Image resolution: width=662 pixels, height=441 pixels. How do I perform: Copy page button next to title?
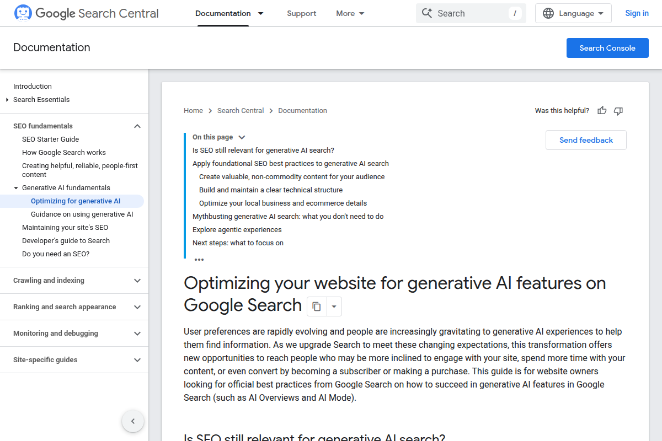(x=317, y=306)
